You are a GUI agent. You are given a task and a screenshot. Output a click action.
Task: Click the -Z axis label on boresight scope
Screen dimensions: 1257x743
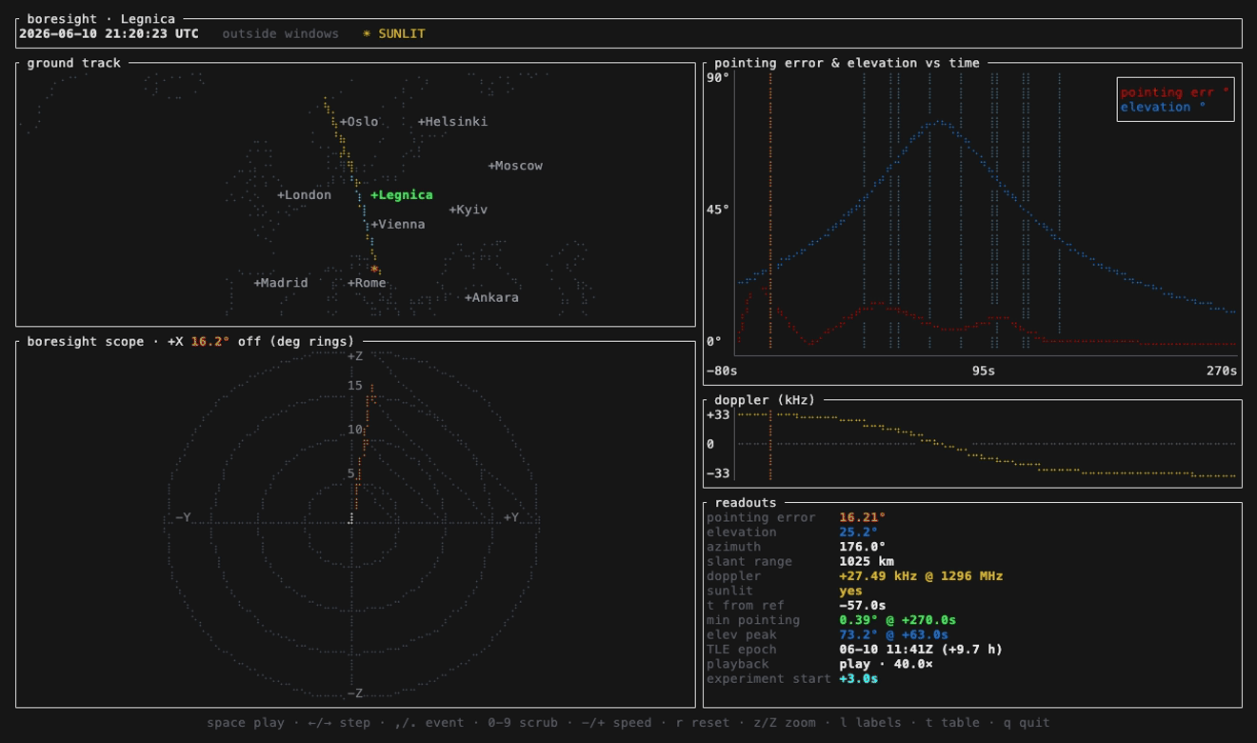point(355,693)
